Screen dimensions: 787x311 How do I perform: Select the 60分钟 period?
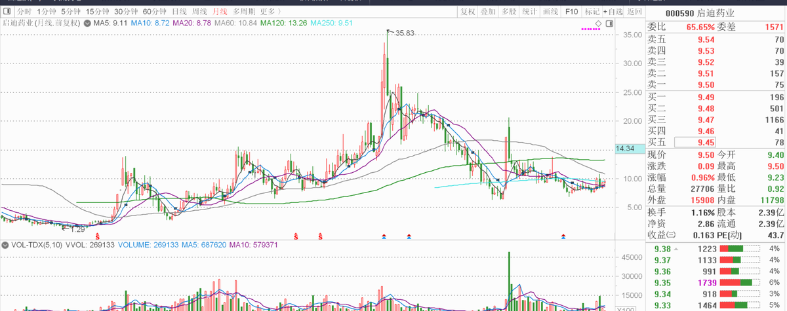point(154,12)
